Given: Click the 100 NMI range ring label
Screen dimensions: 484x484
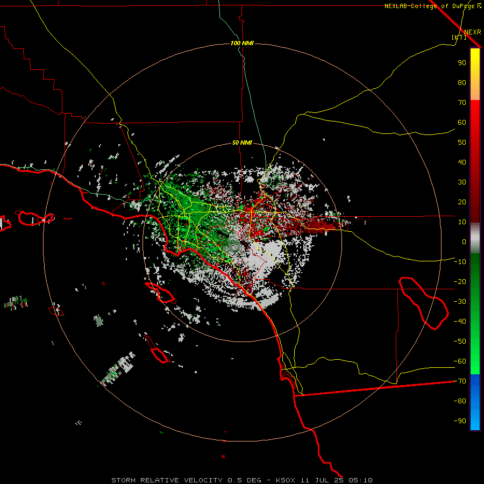Looking at the screenshot, I should point(242,43).
